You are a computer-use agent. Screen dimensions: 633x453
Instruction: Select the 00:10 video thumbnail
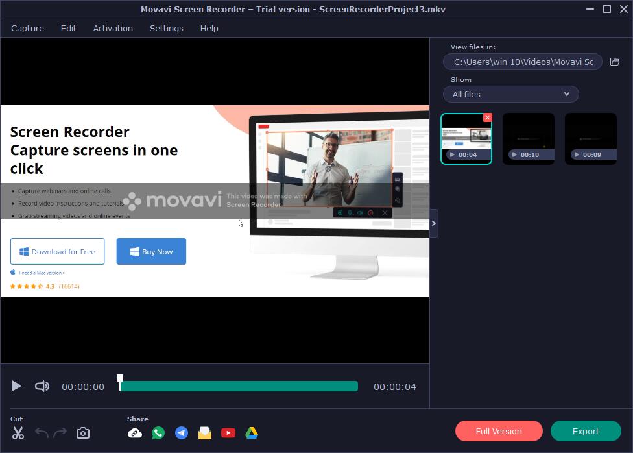529,139
